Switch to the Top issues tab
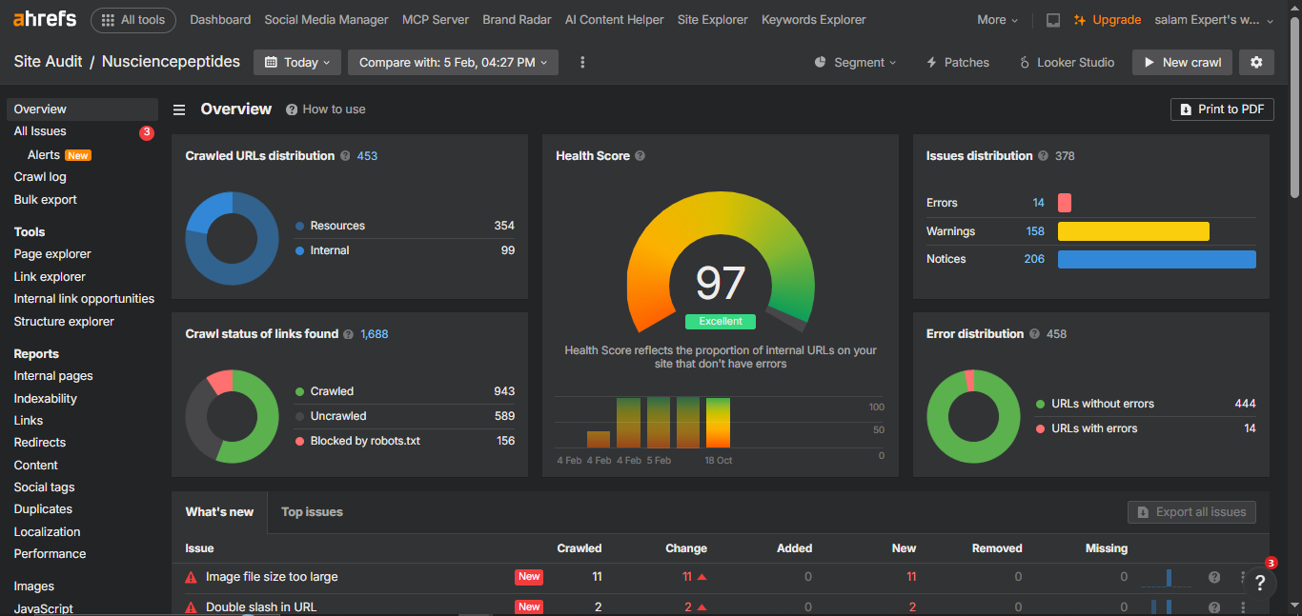The width and height of the screenshot is (1302, 616). (x=312, y=512)
